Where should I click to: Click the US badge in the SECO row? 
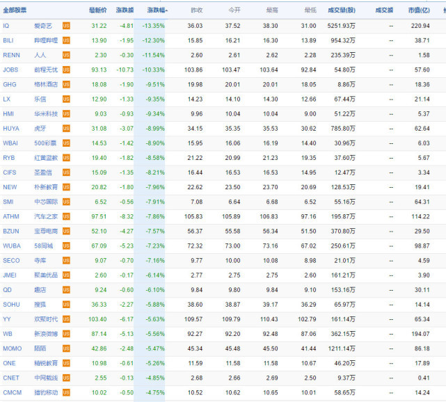pyautogui.click(x=66, y=261)
